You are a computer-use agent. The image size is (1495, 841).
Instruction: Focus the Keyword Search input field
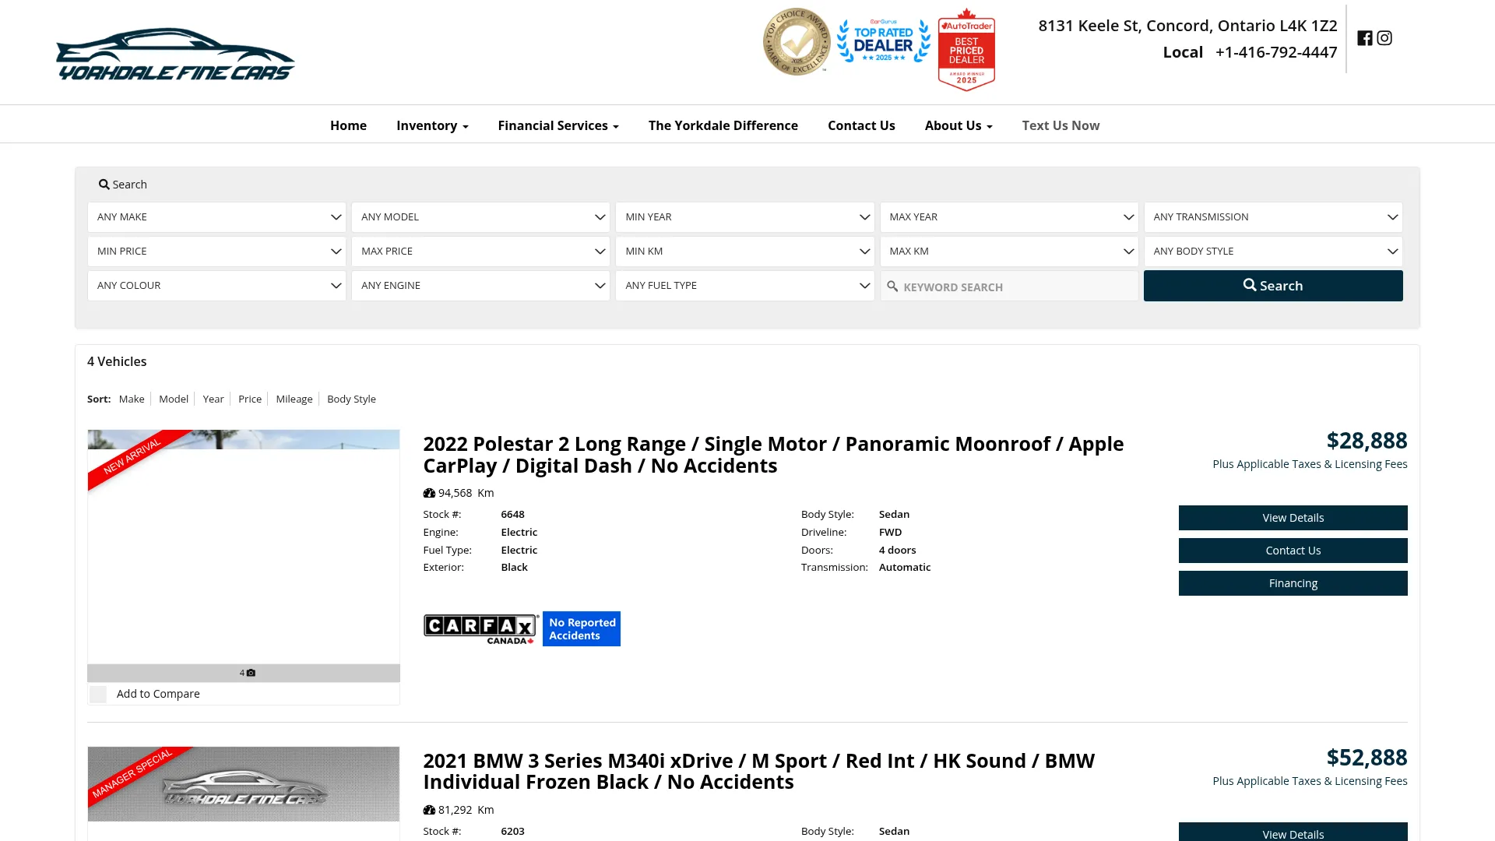pyautogui.click(x=1009, y=287)
